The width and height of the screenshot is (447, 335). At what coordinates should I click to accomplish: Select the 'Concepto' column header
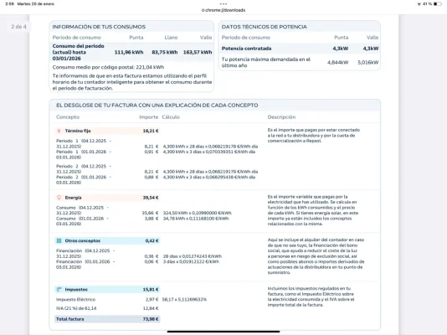coord(68,117)
